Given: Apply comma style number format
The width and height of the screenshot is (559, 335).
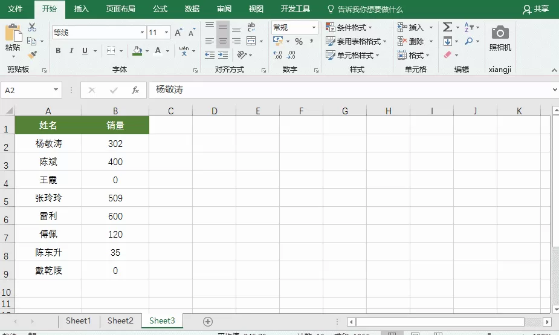Looking at the screenshot, I should coord(312,41).
